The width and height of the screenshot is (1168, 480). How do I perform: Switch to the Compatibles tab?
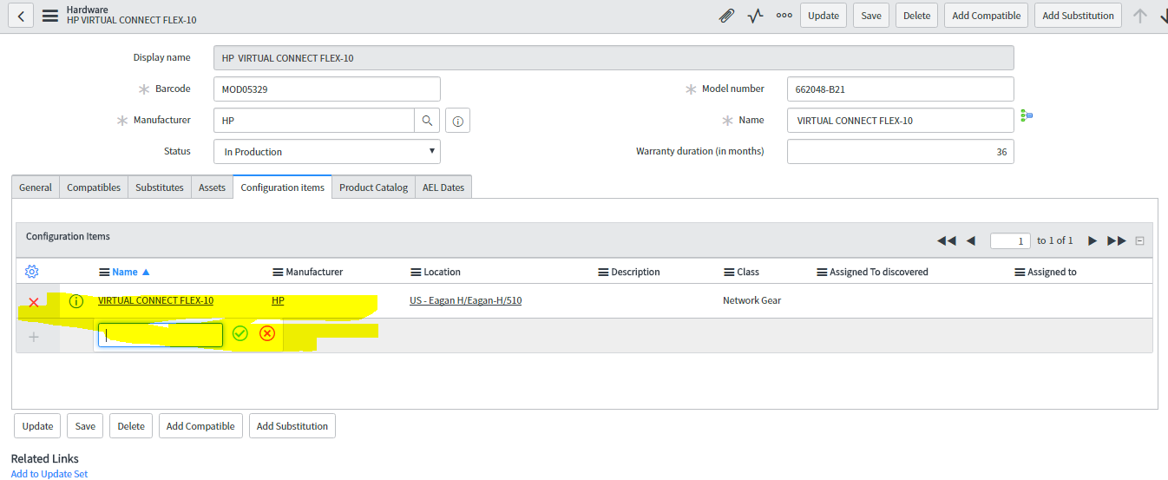(94, 187)
